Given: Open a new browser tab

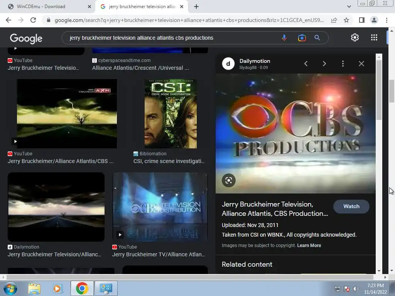Looking at the screenshot, I should click(x=196, y=7).
